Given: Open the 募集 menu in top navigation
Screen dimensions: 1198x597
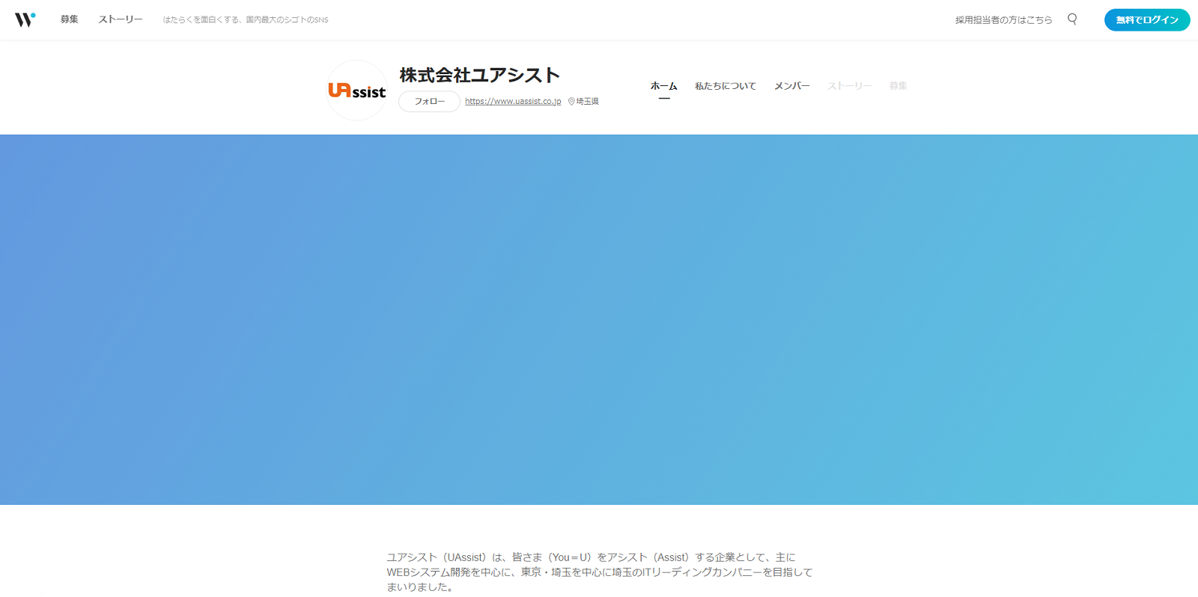Looking at the screenshot, I should (x=70, y=19).
